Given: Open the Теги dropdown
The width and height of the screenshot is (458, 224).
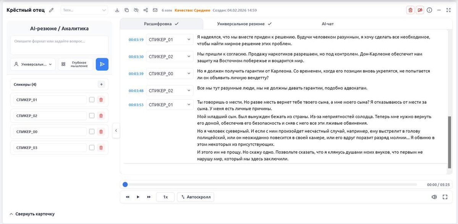Looking at the screenshot, I should tap(84, 10).
